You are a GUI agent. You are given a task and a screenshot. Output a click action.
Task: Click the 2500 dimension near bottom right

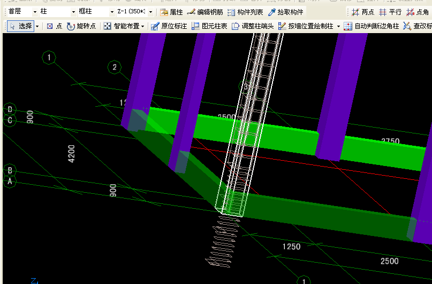coord(390,261)
